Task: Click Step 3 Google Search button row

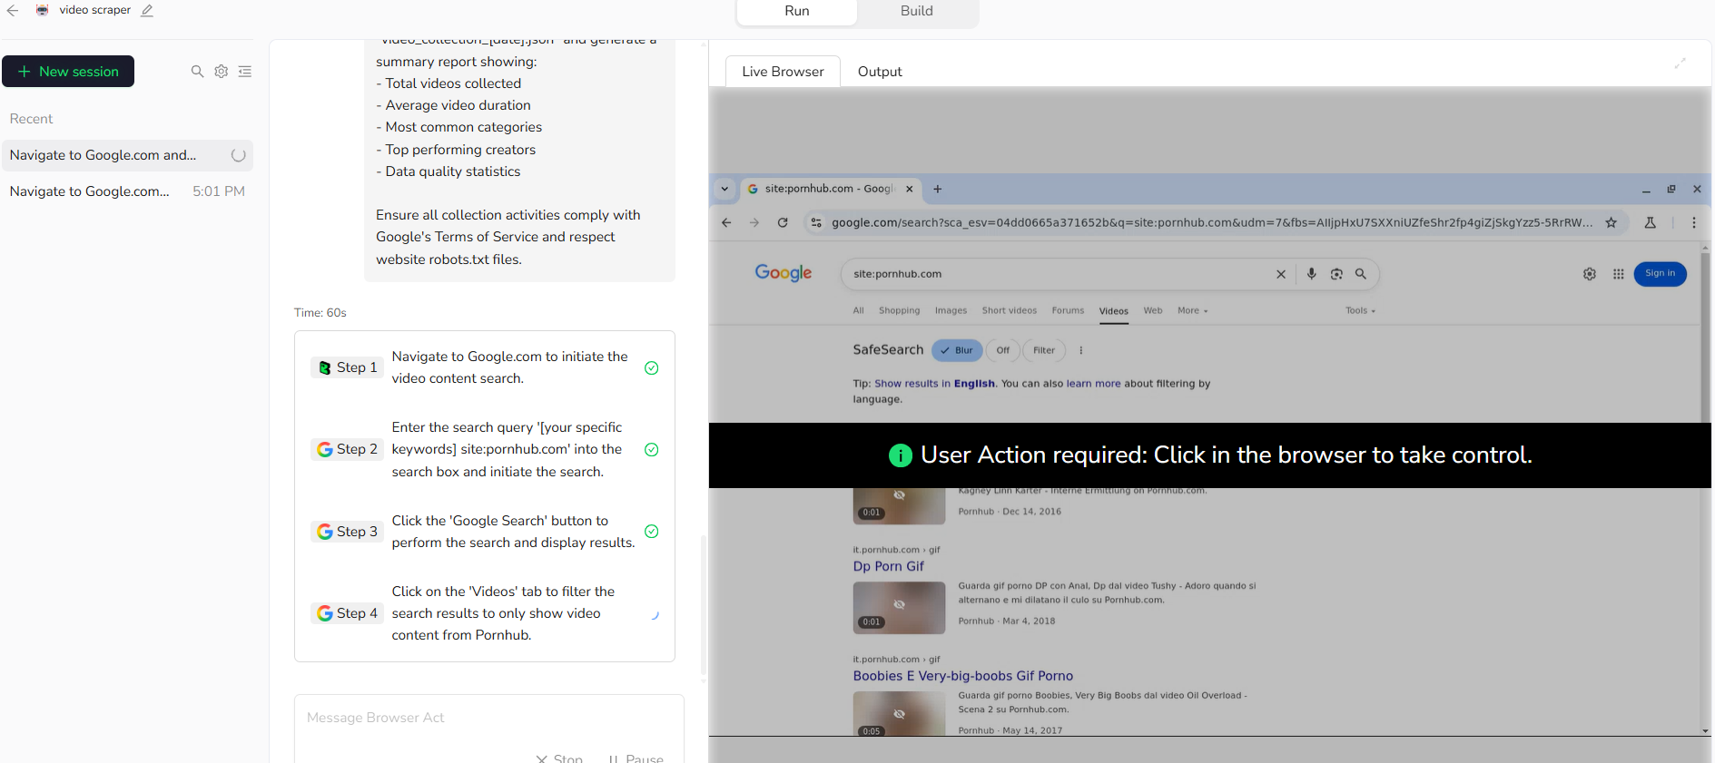Action: point(485,532)
